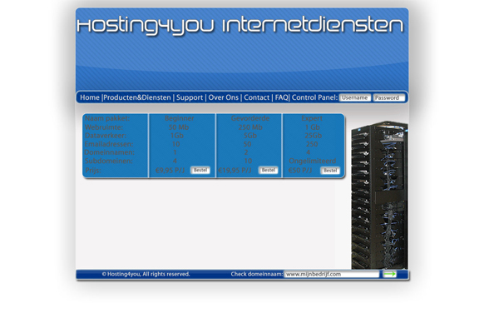The height and width of the screenshot is (328, 499).
Task: Click the 'Webruimte:' row label
Action: point(104,127)
